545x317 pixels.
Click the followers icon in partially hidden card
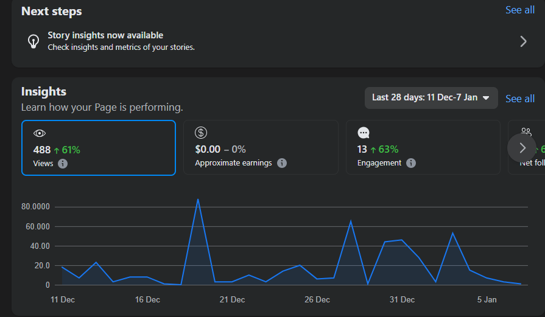[527, 131]
